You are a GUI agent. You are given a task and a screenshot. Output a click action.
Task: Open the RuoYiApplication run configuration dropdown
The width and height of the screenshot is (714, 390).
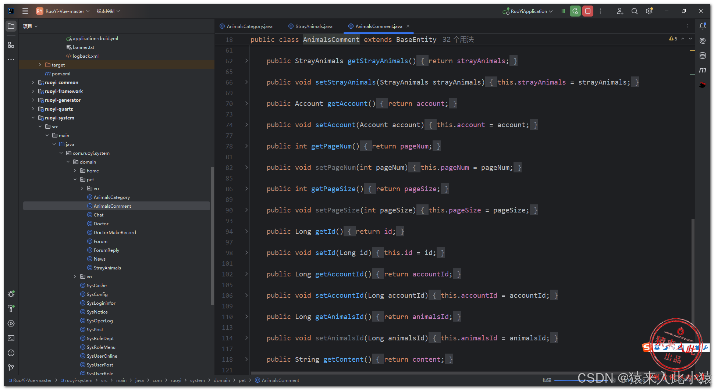[528, 11]
